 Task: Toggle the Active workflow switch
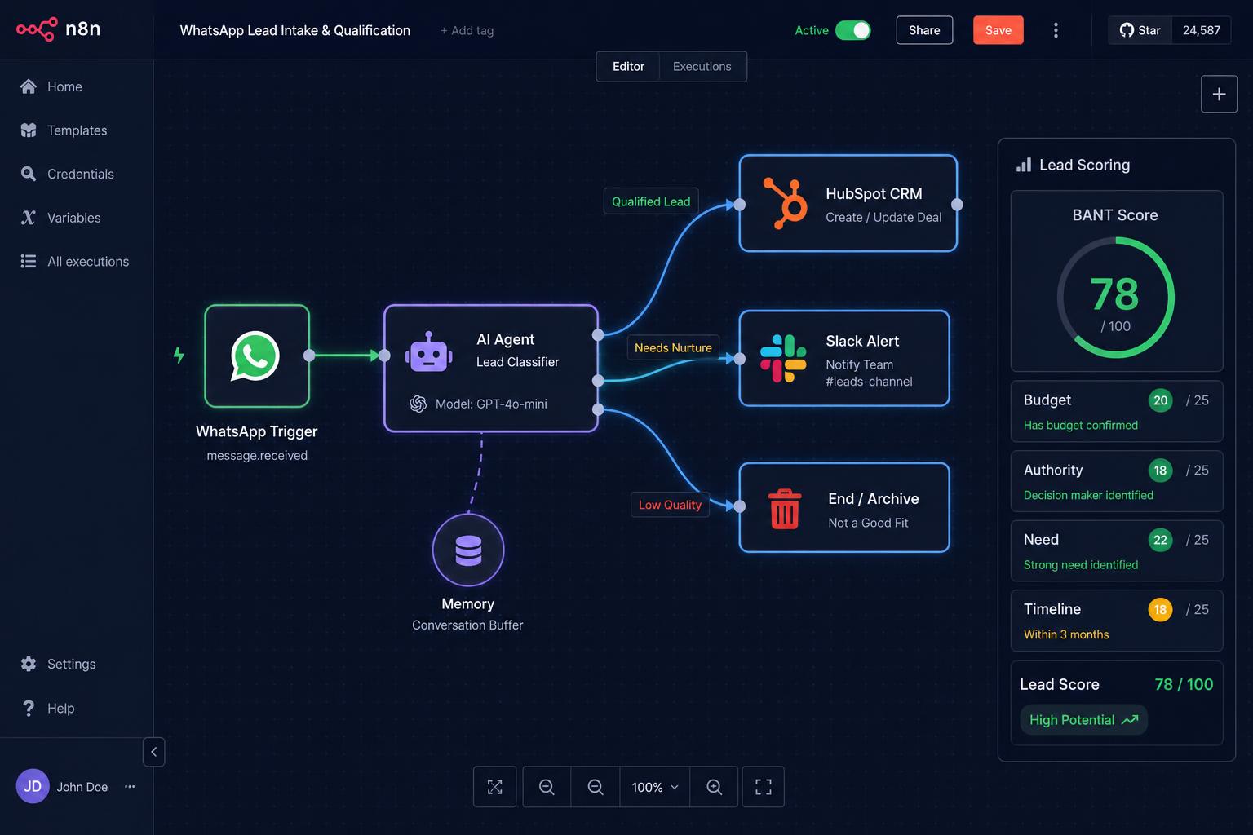click(853, 30)
